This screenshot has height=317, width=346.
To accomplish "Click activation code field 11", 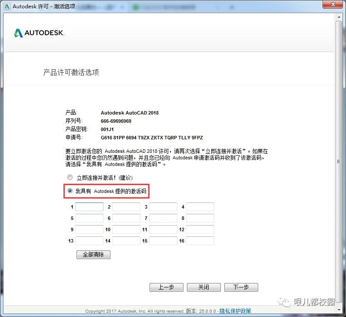I will point(163,229).
